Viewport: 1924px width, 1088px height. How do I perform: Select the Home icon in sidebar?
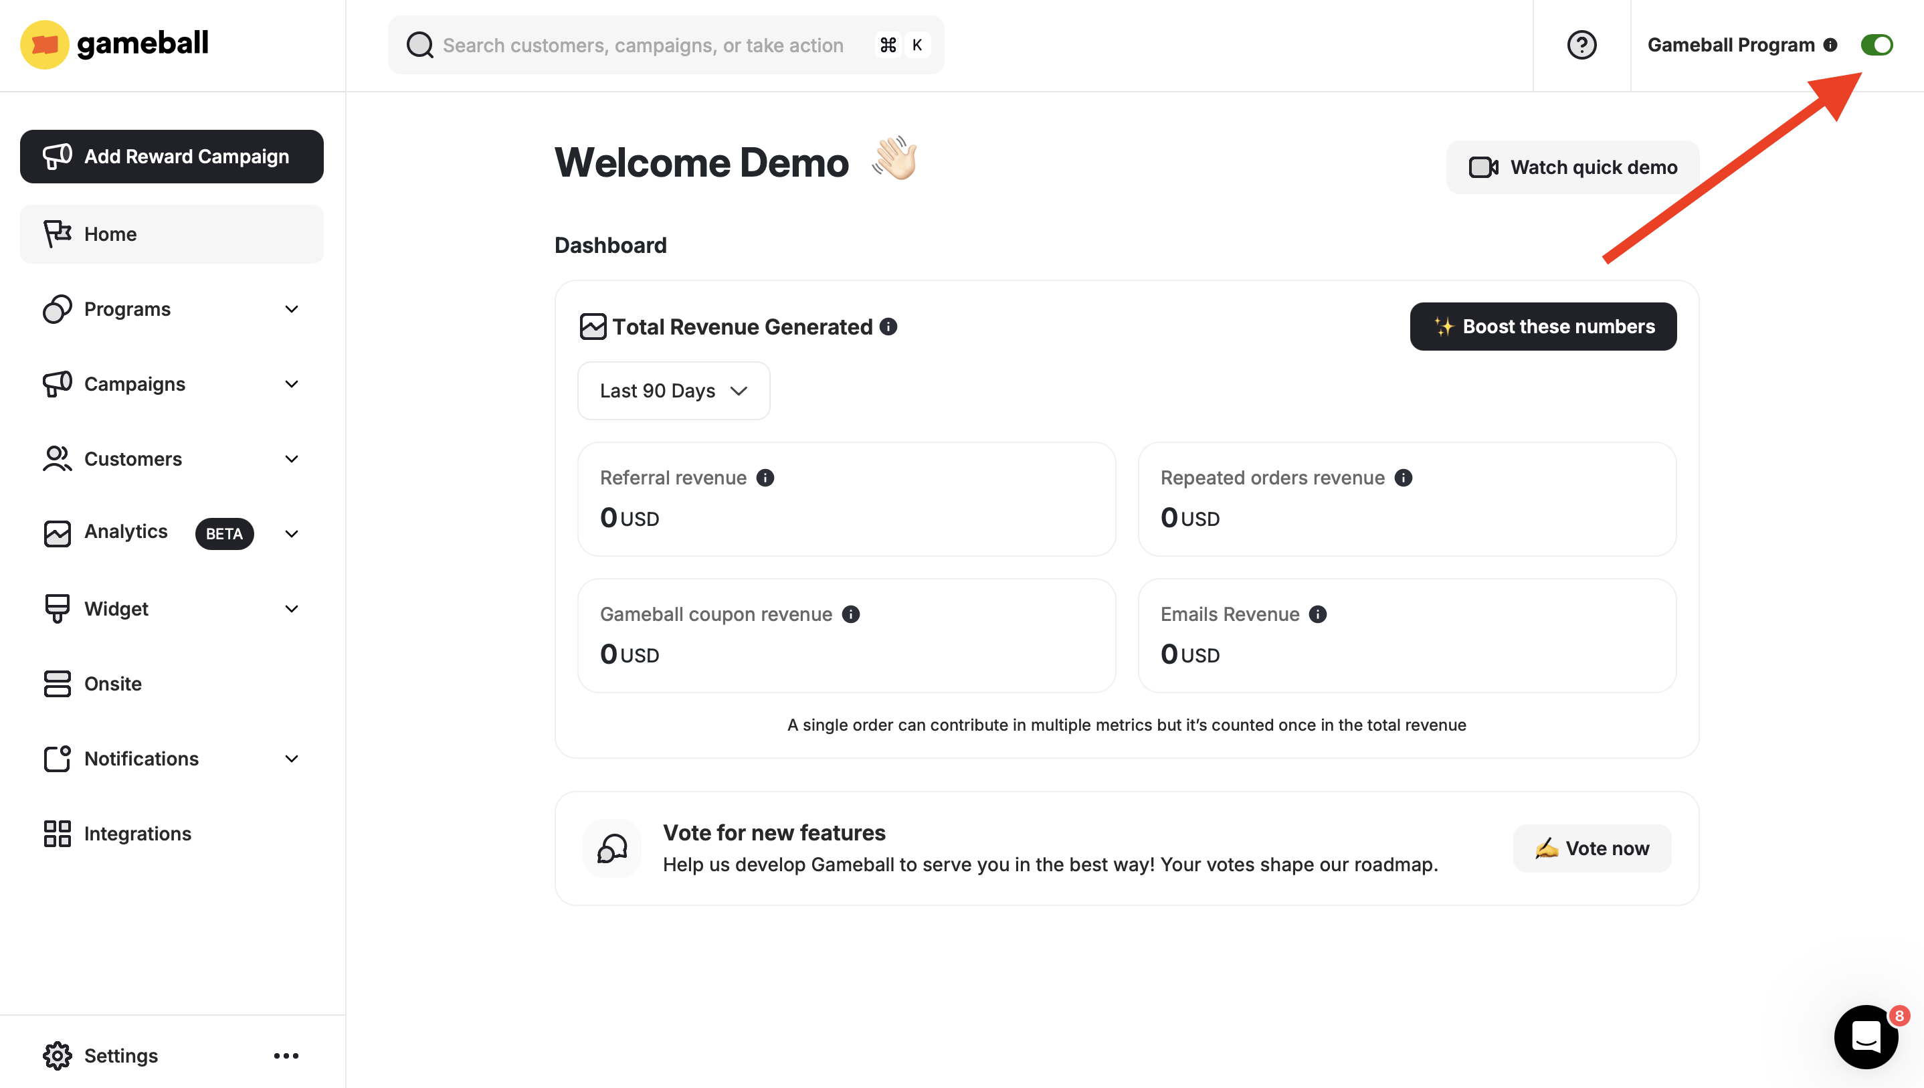[57, 234]
